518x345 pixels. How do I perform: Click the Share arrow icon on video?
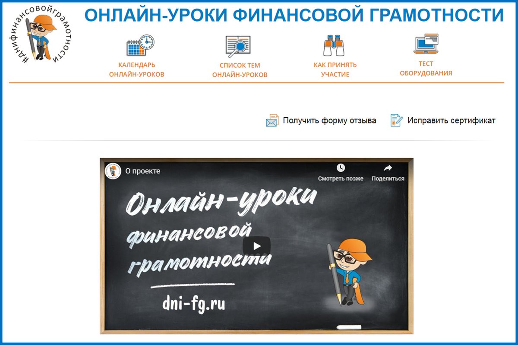click(388, 167)
